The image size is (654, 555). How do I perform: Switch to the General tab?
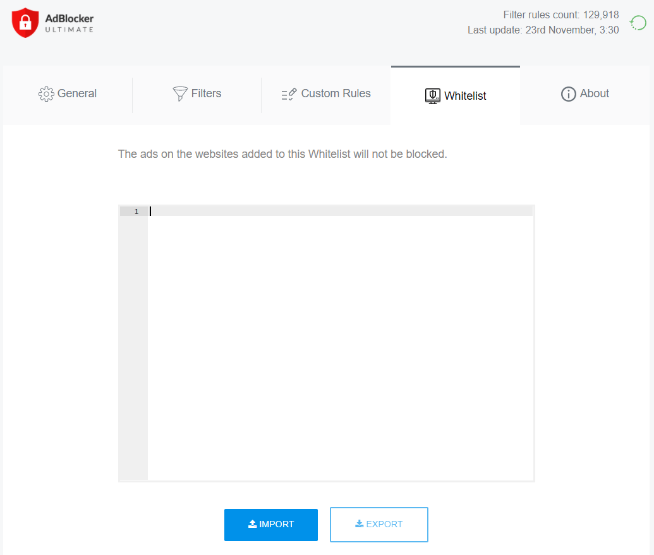(x=67, y=93)
